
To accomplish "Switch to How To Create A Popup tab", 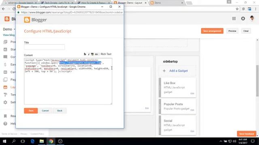I will (x=93, y=3).
